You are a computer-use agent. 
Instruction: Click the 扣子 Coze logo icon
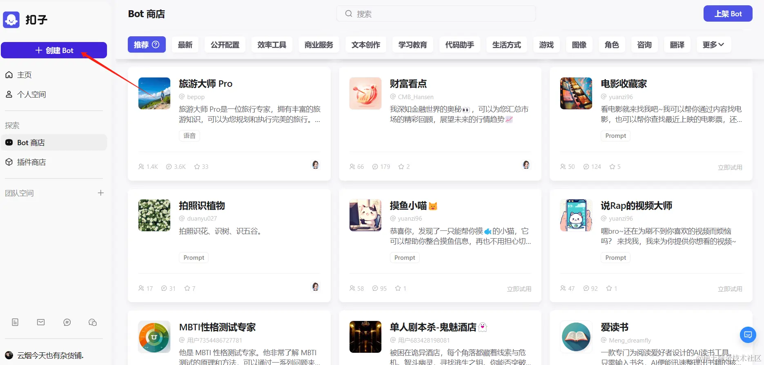coord(11,20)
